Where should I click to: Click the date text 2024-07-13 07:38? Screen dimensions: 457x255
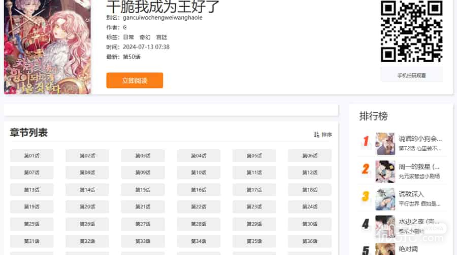pyautogui.click(x=146, y=47)
